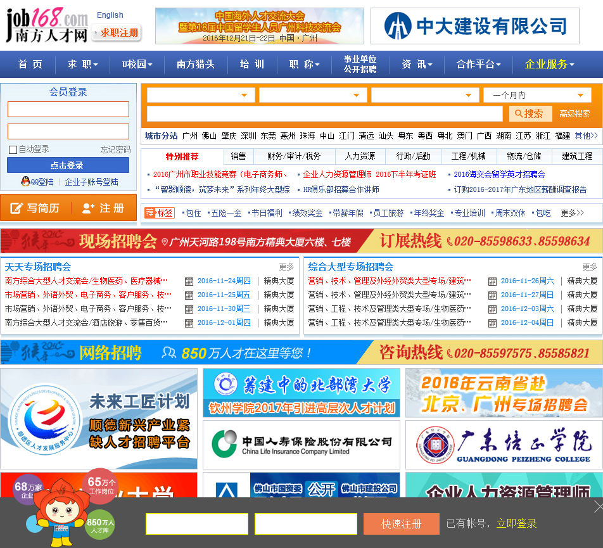Click calendar icon beside 2016-12-01周四
The width and height of the screenshot is (603, 548).
pos(189,323)
